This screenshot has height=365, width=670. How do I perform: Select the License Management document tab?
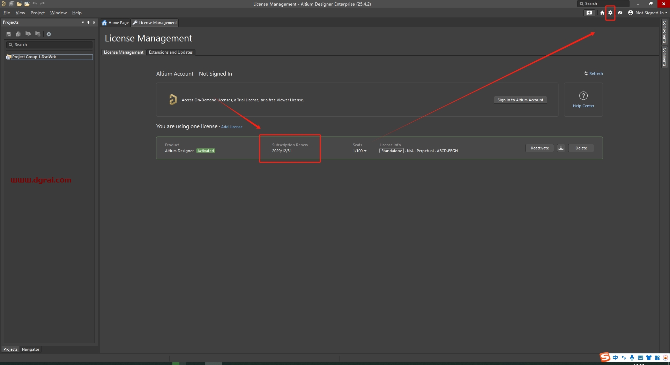coord(155,23)
